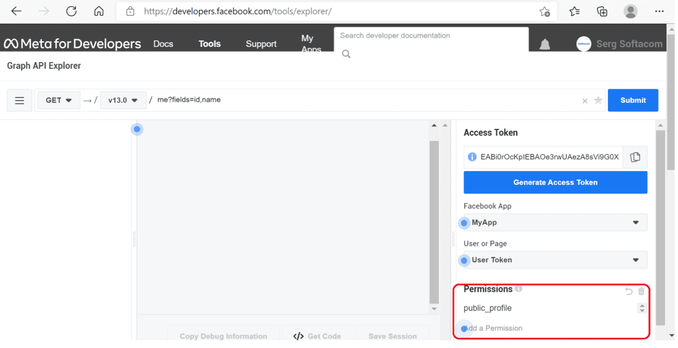
Task: Open the GET method dropdown
Action: [59, 101]
